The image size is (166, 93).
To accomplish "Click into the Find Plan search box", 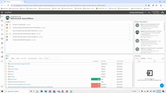I will click(x=51, y=58).
